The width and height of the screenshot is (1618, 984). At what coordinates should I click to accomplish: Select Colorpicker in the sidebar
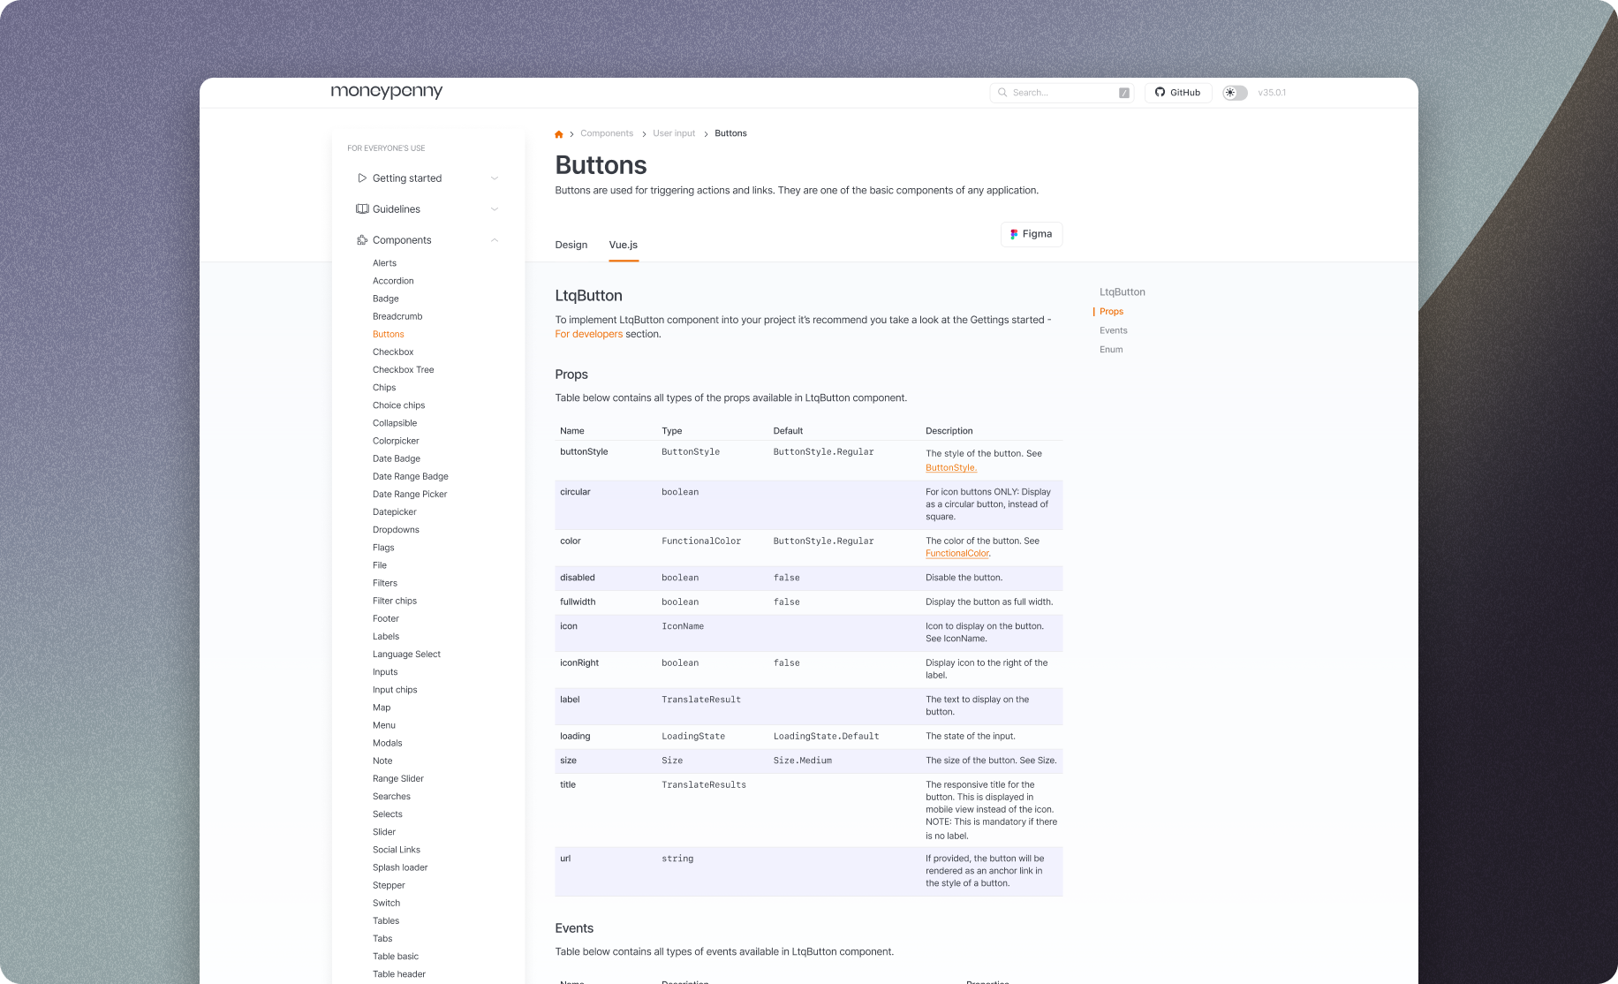(396, 440)
